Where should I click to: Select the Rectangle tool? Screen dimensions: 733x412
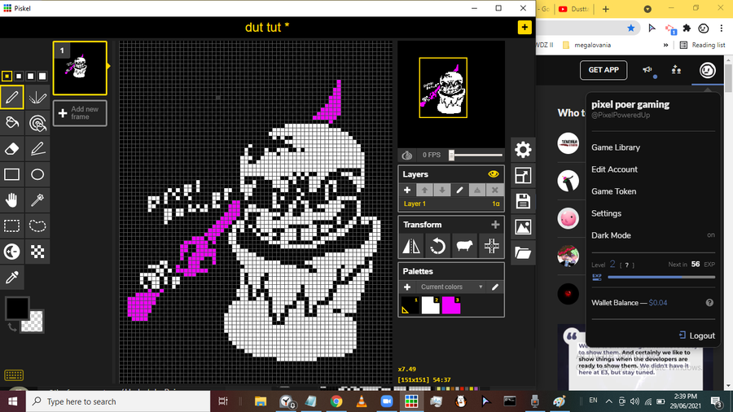(12, 174)
